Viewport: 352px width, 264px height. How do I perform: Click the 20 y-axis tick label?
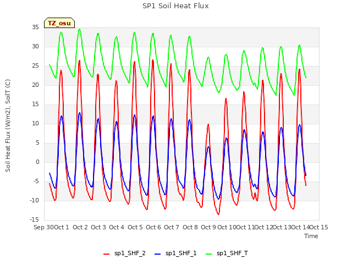(x=35, y=85)
